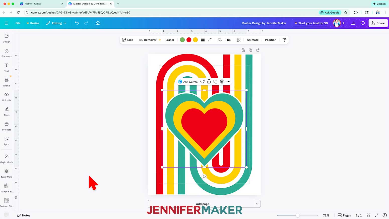389x219 pixels.
Task: Select the Eraser button
Action: click(x=170, y=40)
